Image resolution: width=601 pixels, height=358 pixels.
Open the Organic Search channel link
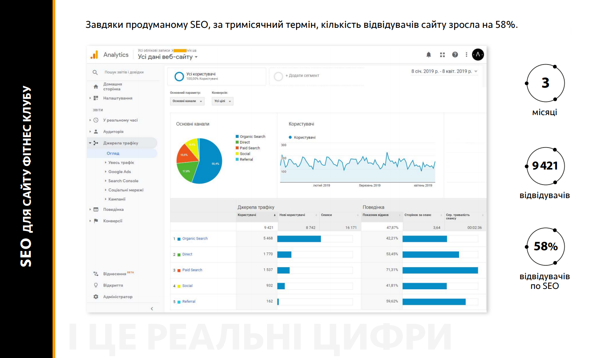pyautogui.click(x=195, y=239)
